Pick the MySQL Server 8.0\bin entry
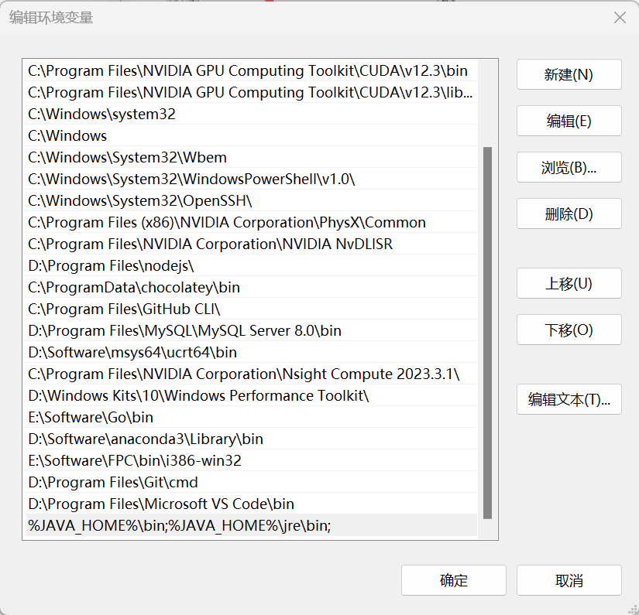 click(x=184, y=330)
